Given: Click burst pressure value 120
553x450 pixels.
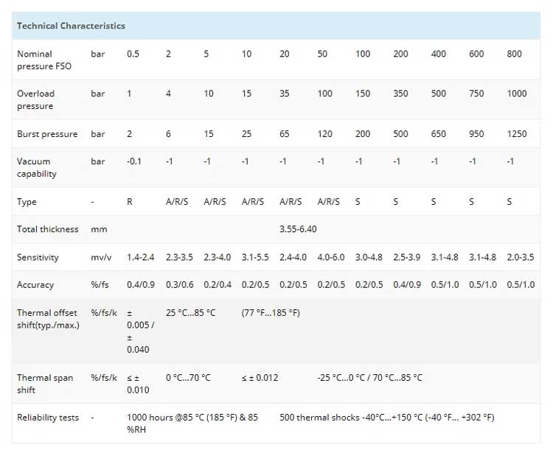Looking at the screenshot, I should tap(325, 134).
